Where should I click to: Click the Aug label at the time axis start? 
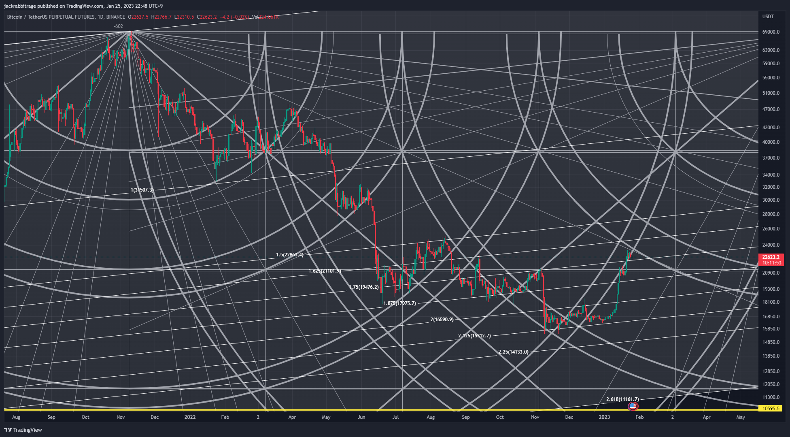16,417
